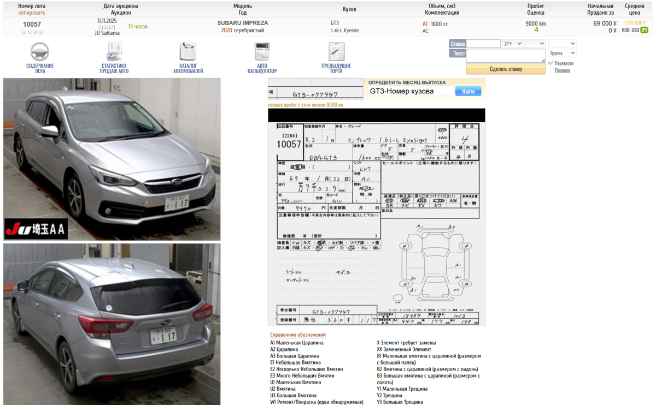Click the 1 325 000 ¥ average price

click(635, 23)
